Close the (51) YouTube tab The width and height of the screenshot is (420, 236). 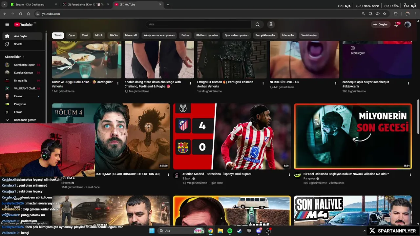160,5
